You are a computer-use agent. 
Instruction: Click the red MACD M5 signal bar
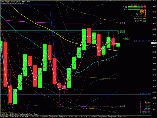[132, 7]
